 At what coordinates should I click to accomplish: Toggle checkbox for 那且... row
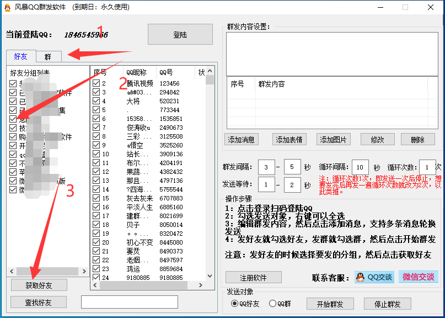[x=96, y=180]
